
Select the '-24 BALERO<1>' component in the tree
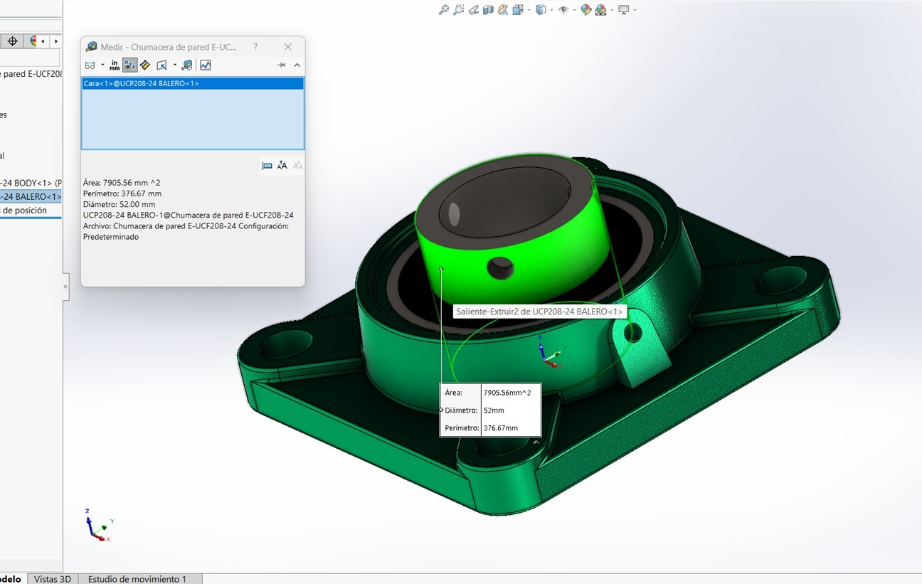coord(31,196)
